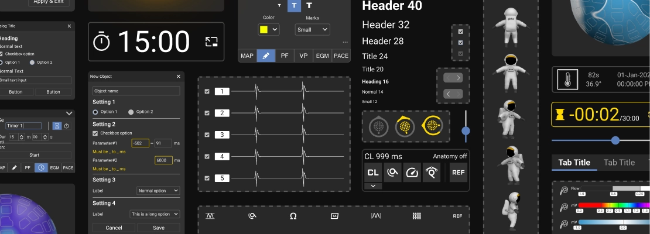Switch to the second Tab Title tab
The image size is (650, 234).
tap(619, 163)
